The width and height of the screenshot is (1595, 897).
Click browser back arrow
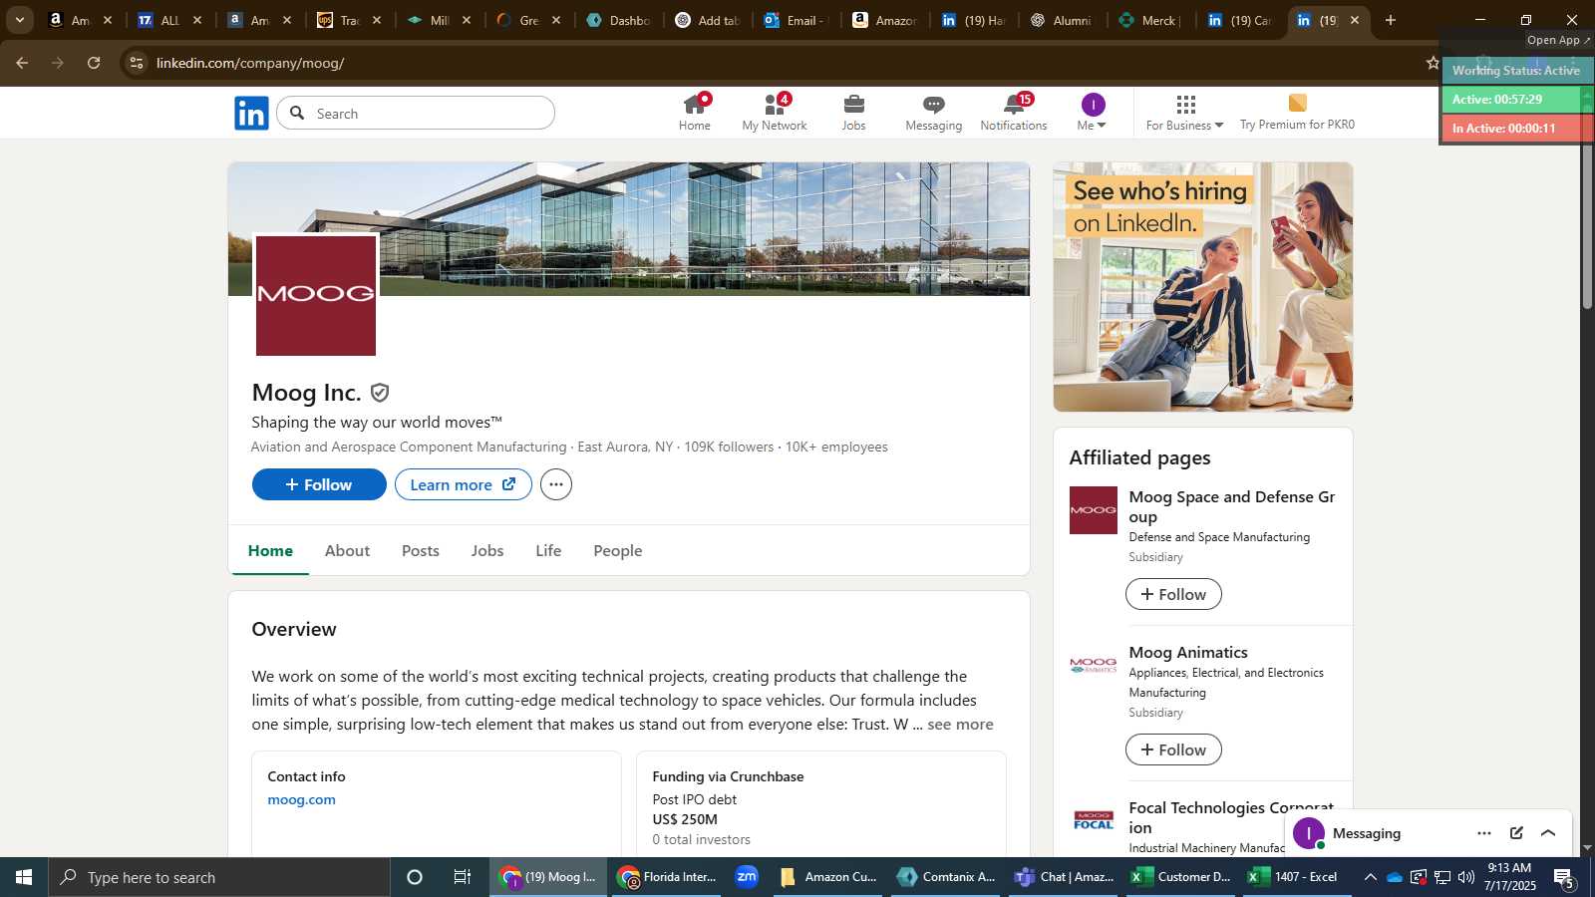click(x=22, y=63)
